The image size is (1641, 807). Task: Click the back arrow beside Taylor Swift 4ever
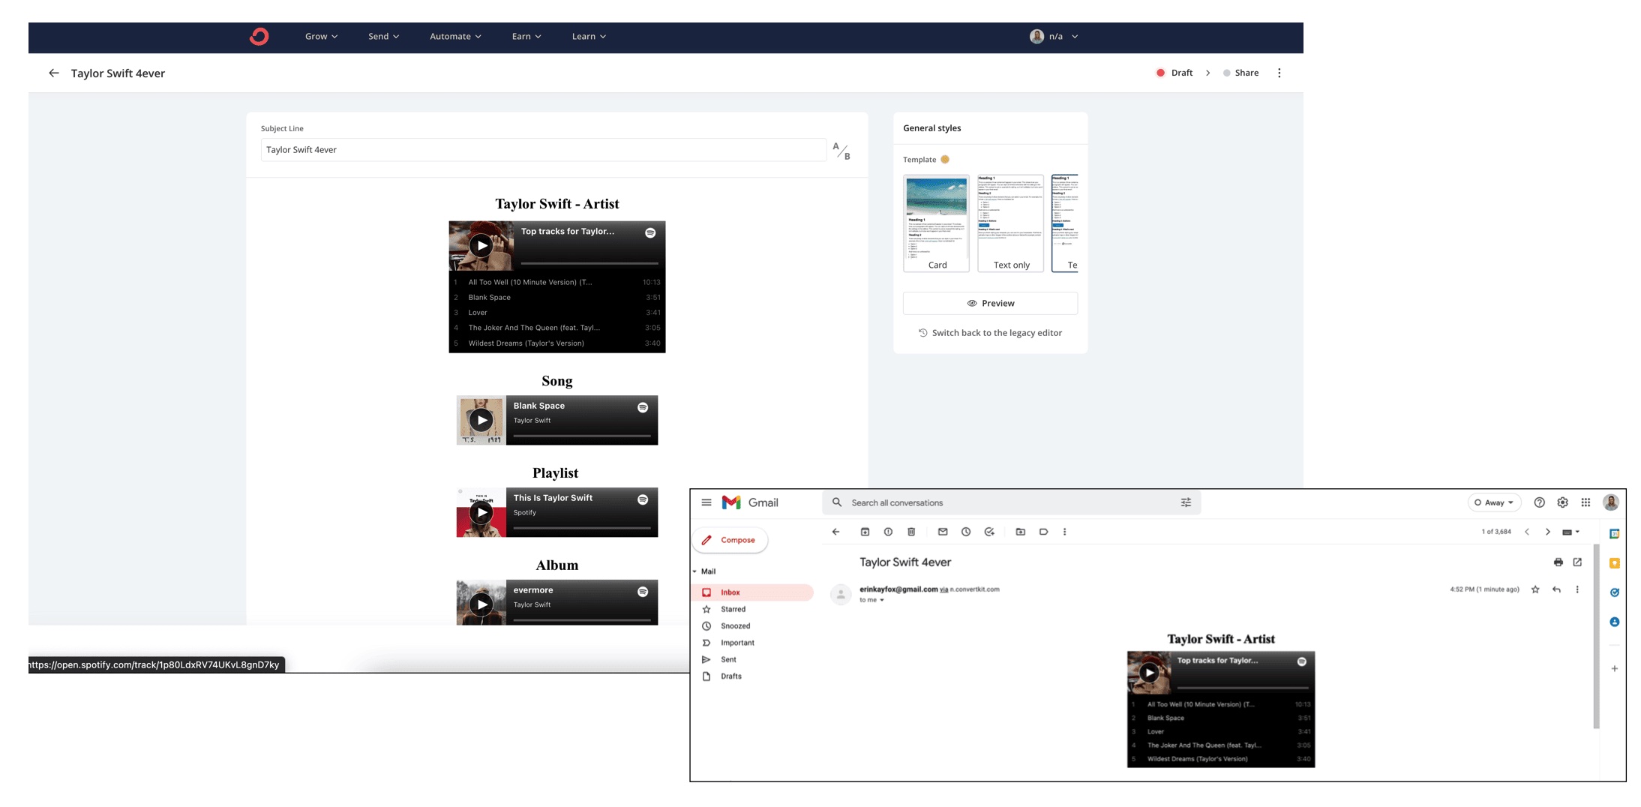point(54,73)
